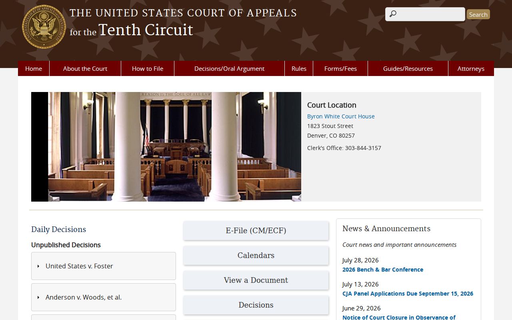Screen dimensions: 512x320
Task: Open the Notice of Court Closure link
Action: coord(399,317)
